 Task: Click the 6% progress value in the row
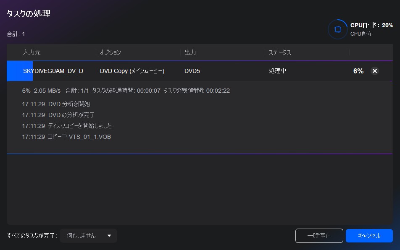358,71
